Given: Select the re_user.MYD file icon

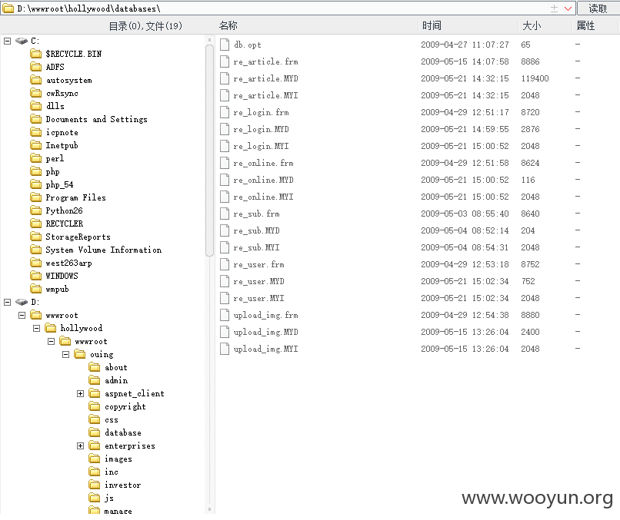Looking at the screenshot, I should (225, 282).
